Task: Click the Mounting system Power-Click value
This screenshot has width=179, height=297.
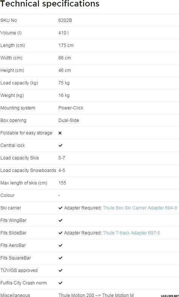Action: coord(71,108)
